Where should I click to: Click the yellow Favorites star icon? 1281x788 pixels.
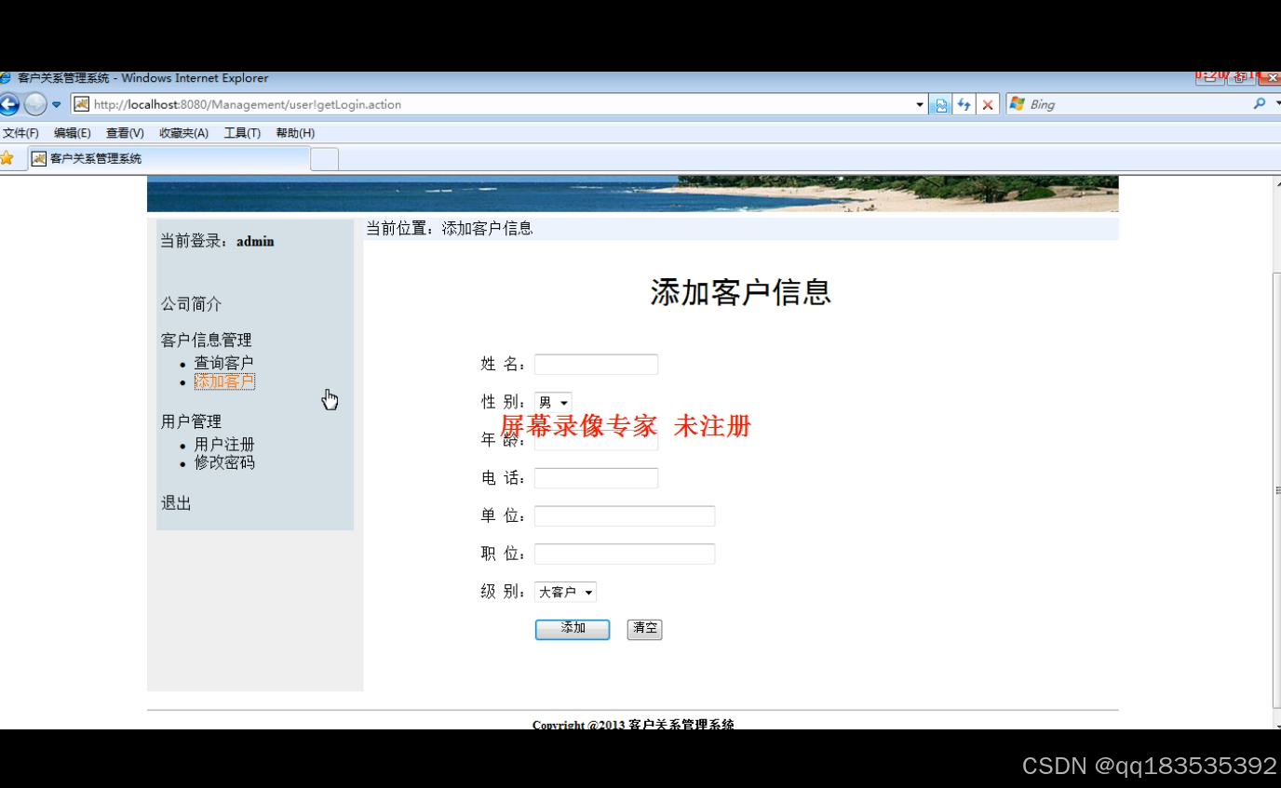(11, 158)
